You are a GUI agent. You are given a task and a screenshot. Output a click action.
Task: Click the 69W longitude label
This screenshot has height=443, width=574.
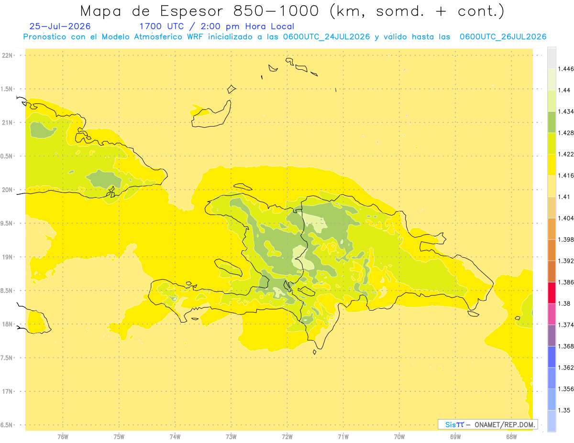[x=455, y=436]
